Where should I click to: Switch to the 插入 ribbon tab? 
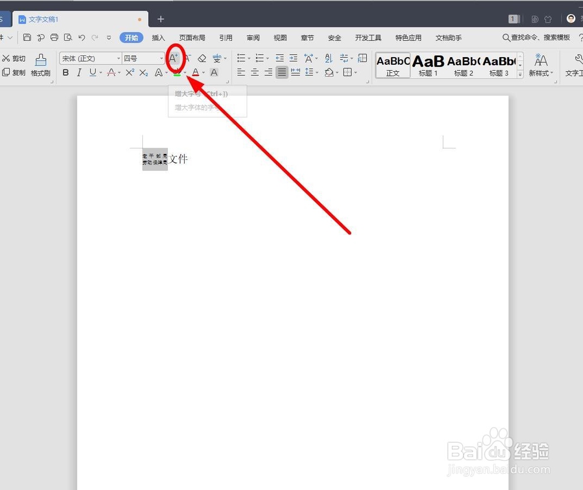pos(159,37)
